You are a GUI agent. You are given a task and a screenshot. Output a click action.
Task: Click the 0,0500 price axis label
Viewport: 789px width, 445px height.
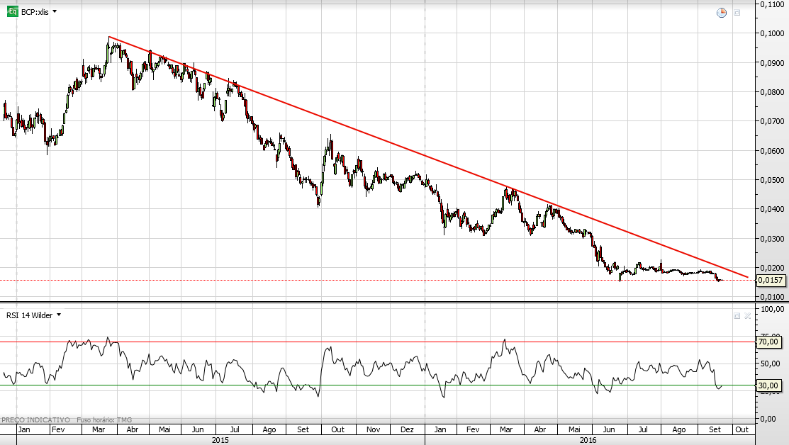point(772,180)
